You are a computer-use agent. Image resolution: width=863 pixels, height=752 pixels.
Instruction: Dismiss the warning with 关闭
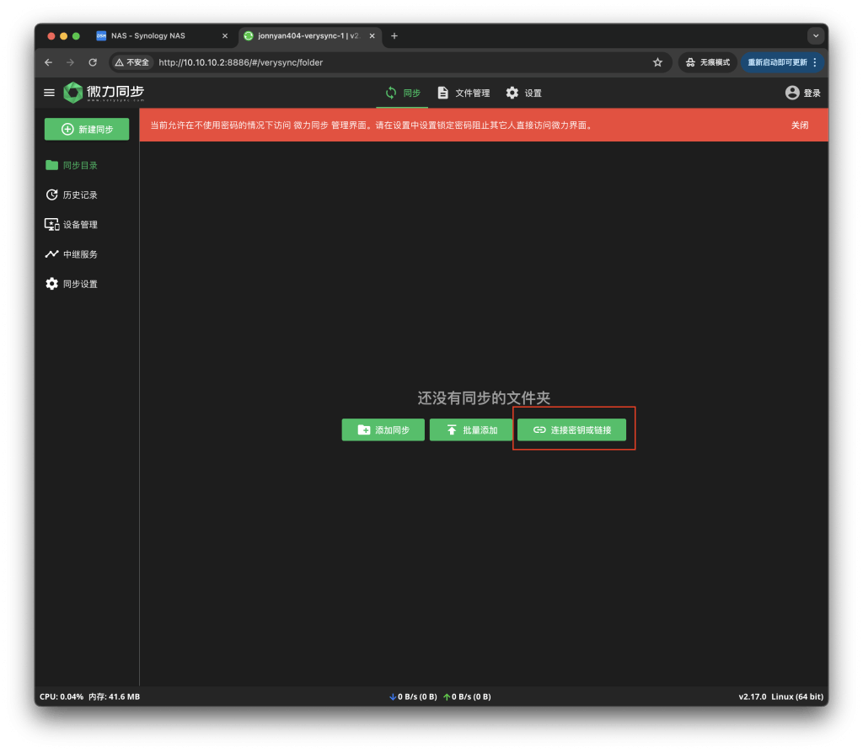[799, 125]
